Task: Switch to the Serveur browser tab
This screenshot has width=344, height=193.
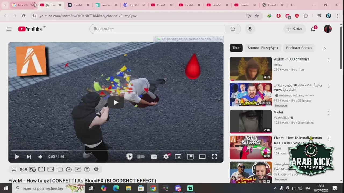Action: pos(106,5)
